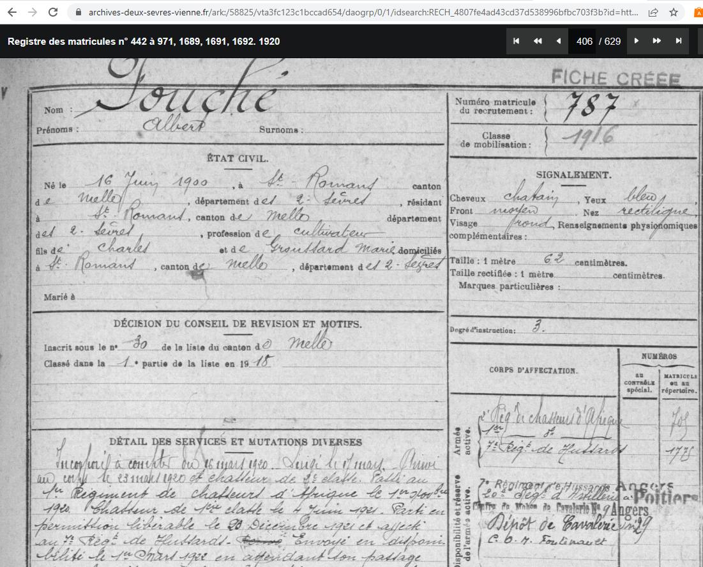Go back to the previous browser page
The height and width of the screenshot is (567, 703).
[12, 12]
